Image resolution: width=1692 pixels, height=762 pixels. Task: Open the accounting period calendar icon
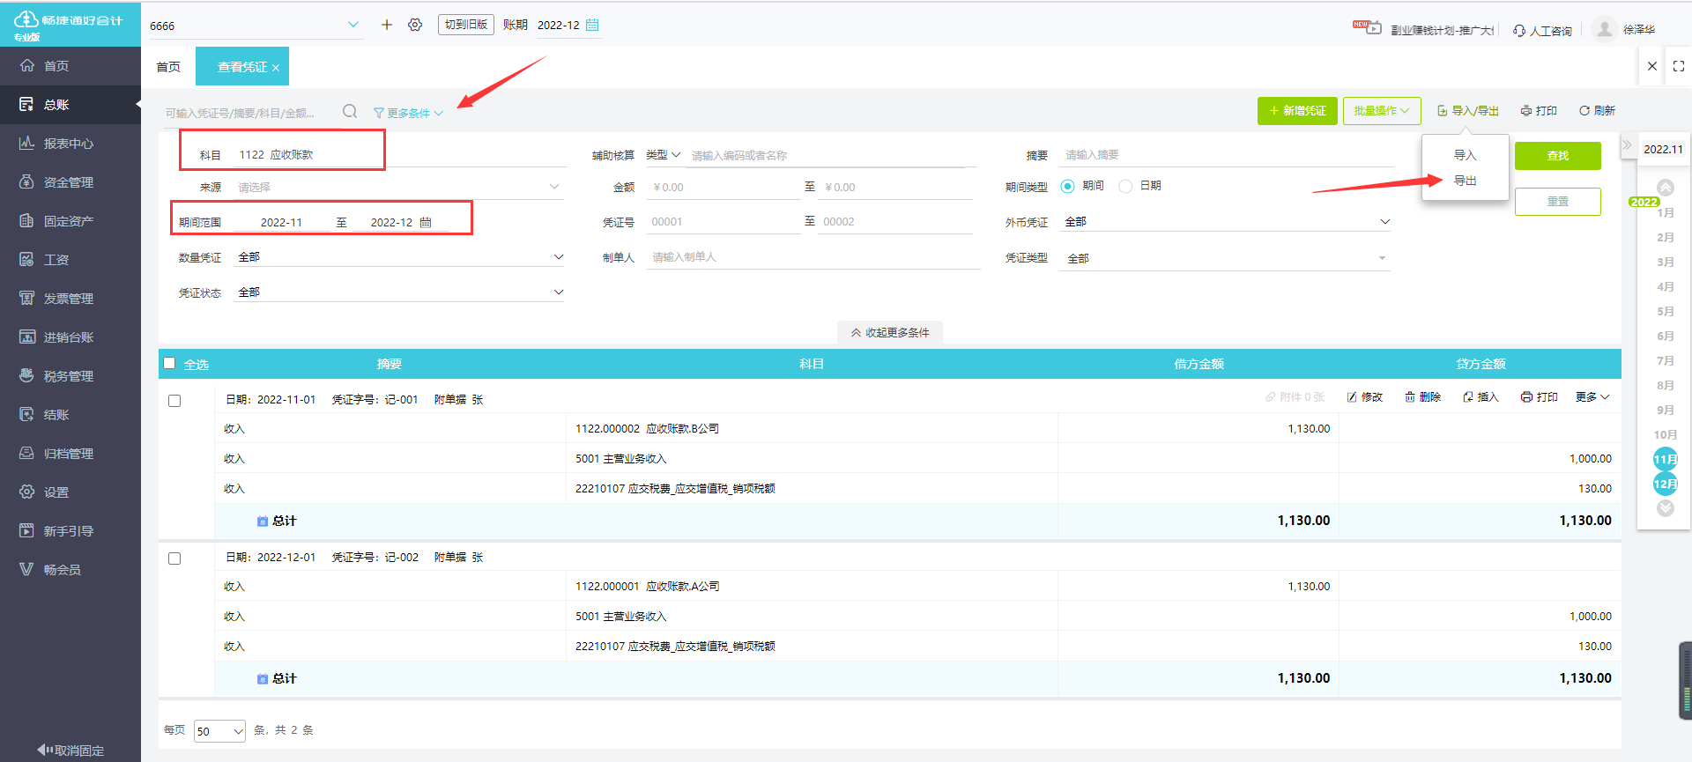(592, 25)
